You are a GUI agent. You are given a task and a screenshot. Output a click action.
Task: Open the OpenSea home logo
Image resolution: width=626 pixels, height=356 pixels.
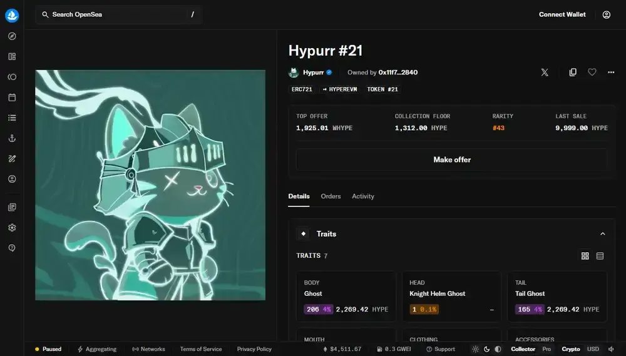pos(12,15)
